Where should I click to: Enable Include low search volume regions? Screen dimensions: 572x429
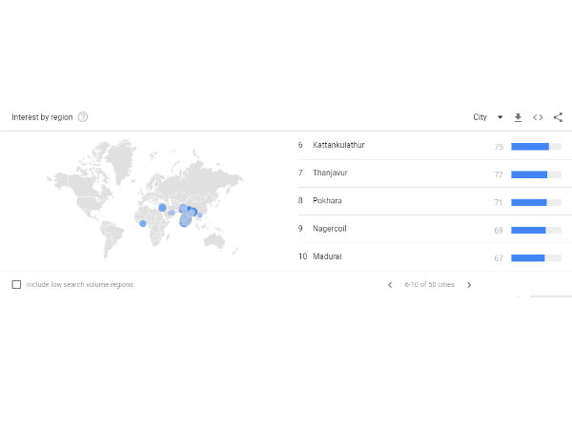(x=16, y=284)
